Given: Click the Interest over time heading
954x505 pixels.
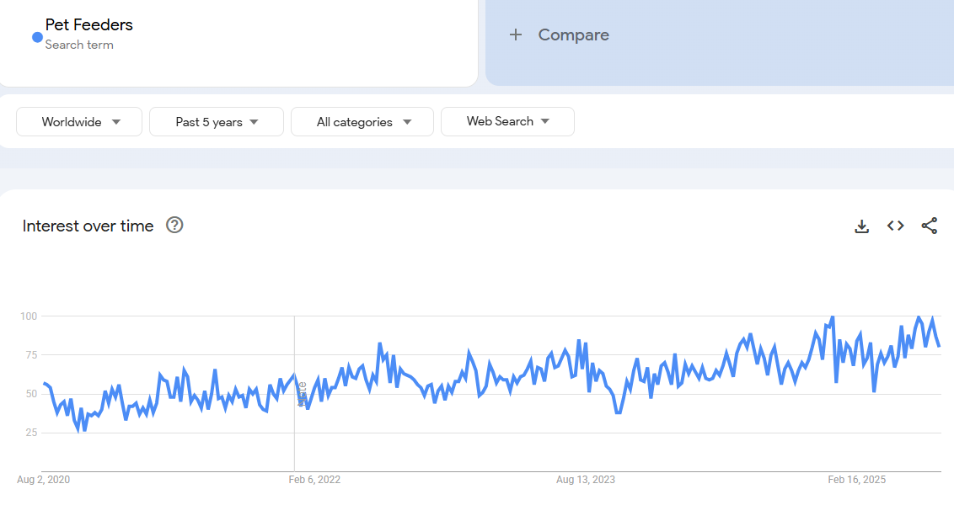Looking at the screenshot, I should (88, 226).
